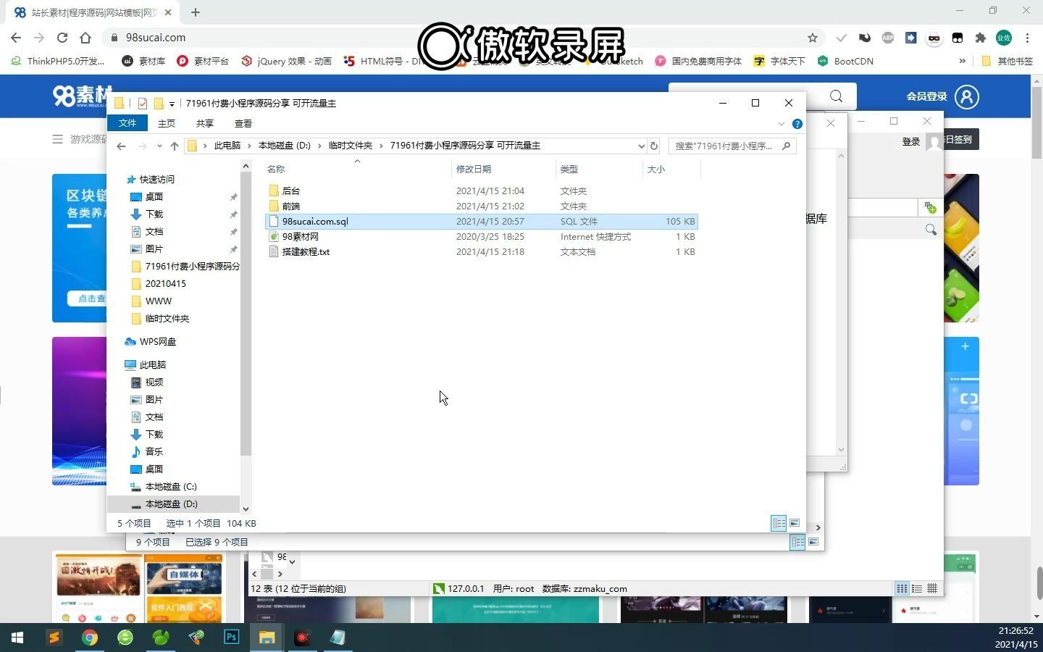Open the 20210415 folder in navigation pane

click(166, 283)
